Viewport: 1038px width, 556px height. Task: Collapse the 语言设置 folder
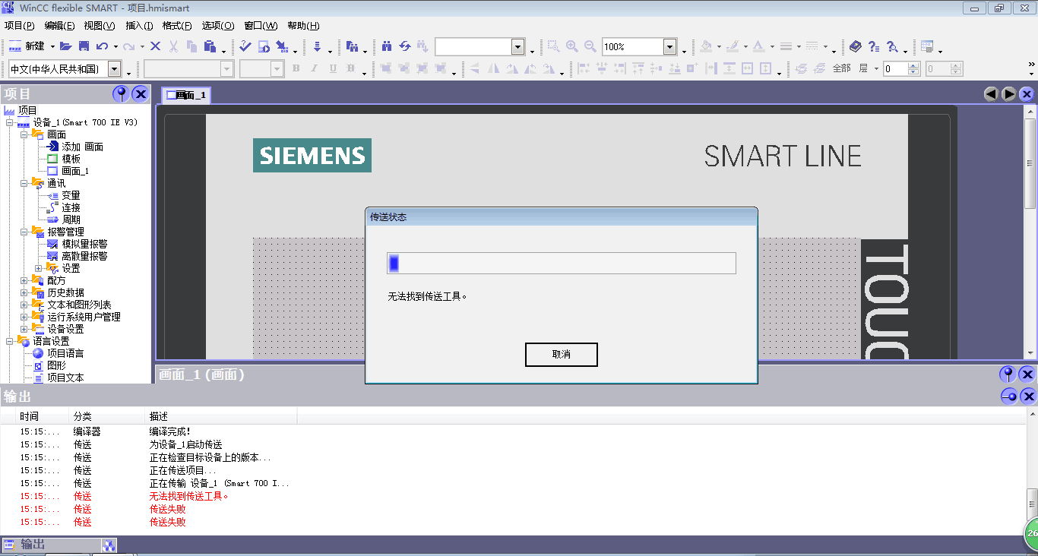tap(10, 341)
